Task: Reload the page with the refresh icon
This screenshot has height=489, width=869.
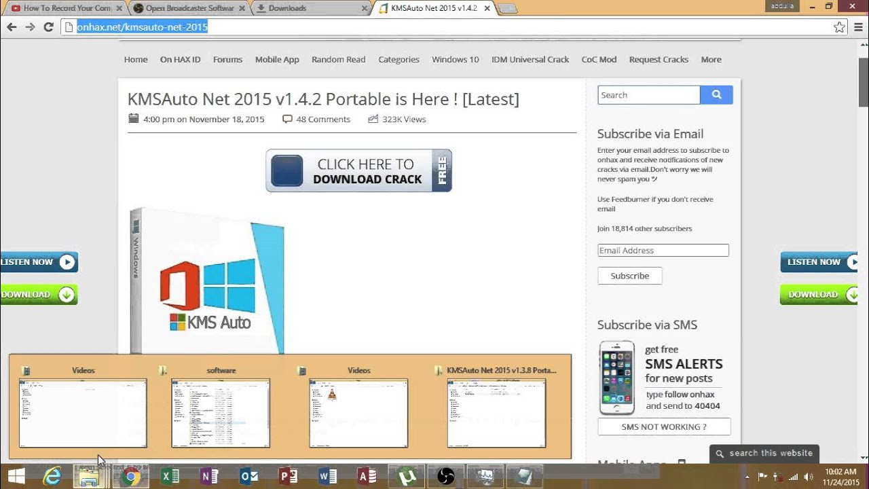Action: [x=48, y=27]
